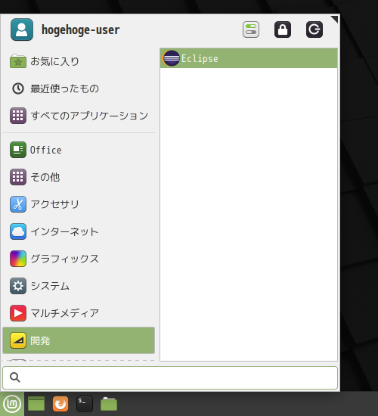378x416 pixels.
Task: Click the menu search input field
Action: tap(170, 377)
